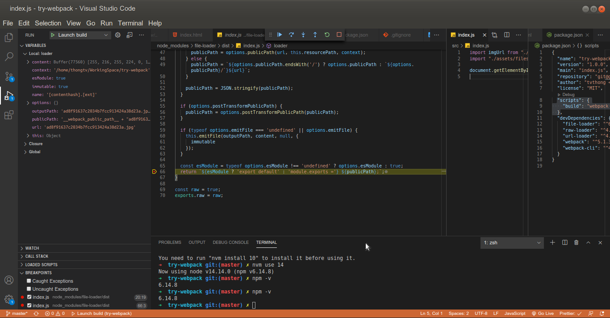Click Step Into in the debug toolbar

point(303,35)
